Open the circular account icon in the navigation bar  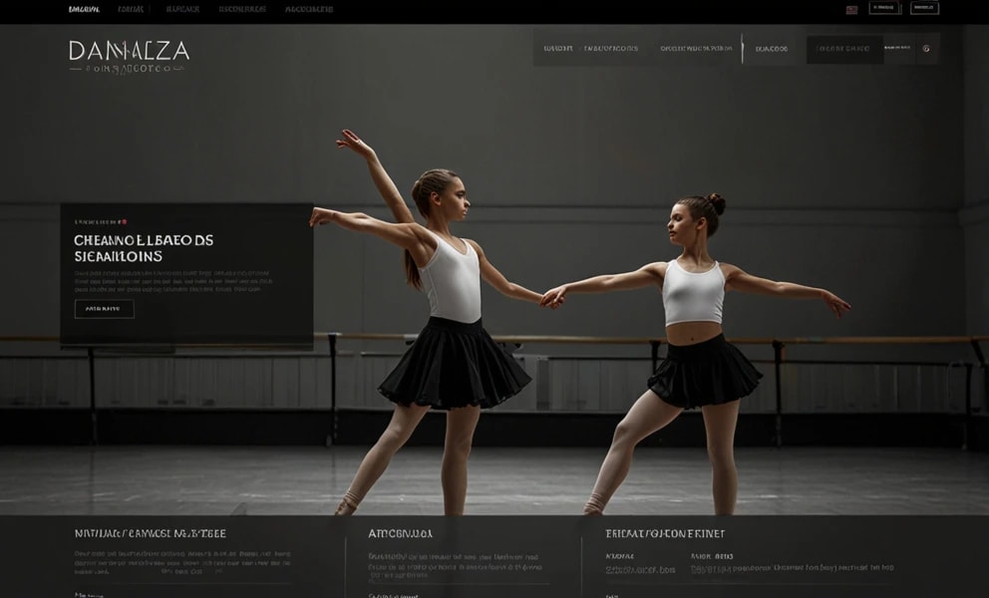[924, 46]
